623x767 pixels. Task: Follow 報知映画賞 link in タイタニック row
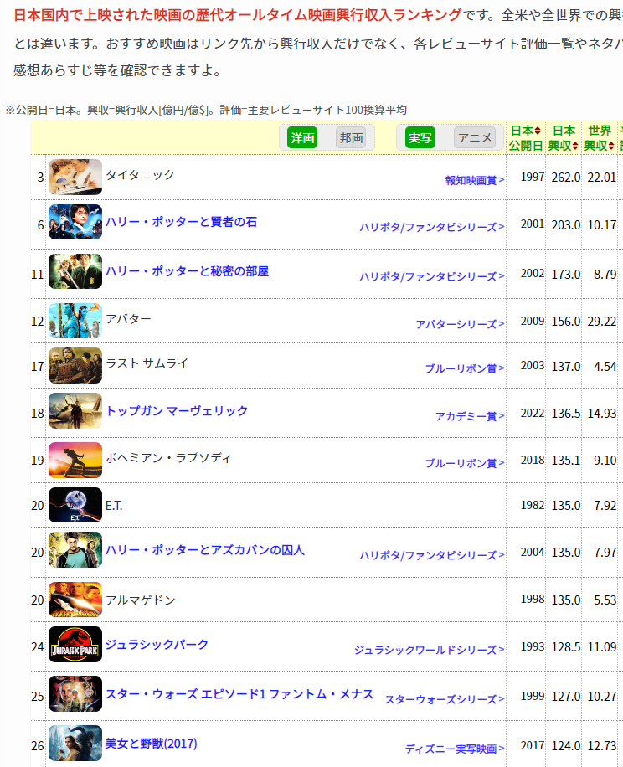pyautogui.click(x=475, y=181)
